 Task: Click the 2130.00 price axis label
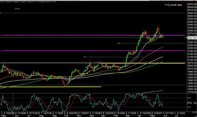pos(192,57)
